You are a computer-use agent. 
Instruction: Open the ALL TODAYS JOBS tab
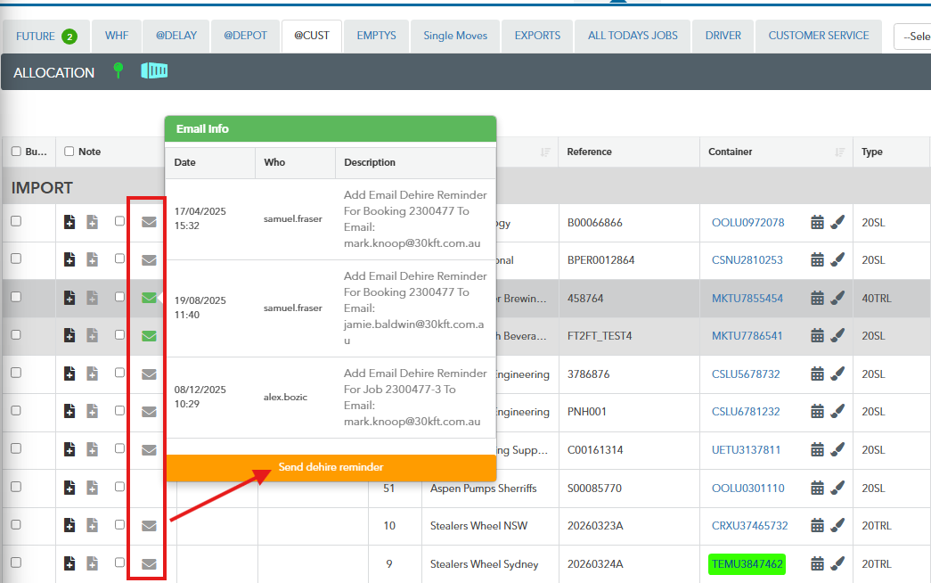click(x=633, y=36)
